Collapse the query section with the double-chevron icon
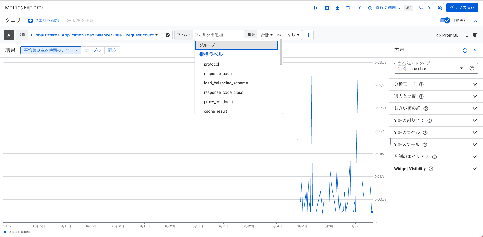This screenshot has width=483, height=237. [475, 21]
